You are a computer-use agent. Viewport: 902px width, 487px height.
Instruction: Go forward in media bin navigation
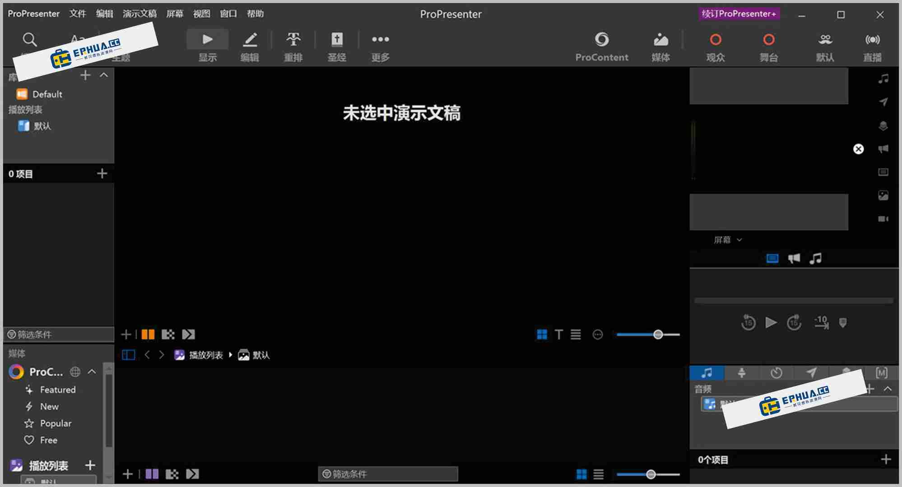pos(162,355)
